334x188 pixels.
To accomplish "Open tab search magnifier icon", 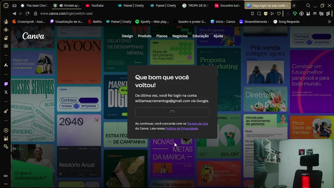I will tap(308, 5).
